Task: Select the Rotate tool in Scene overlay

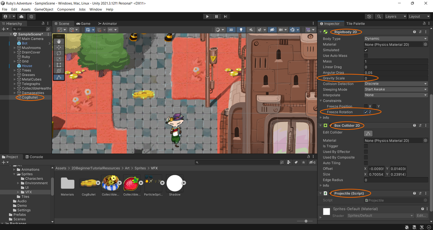Action: tap(59, 53)
